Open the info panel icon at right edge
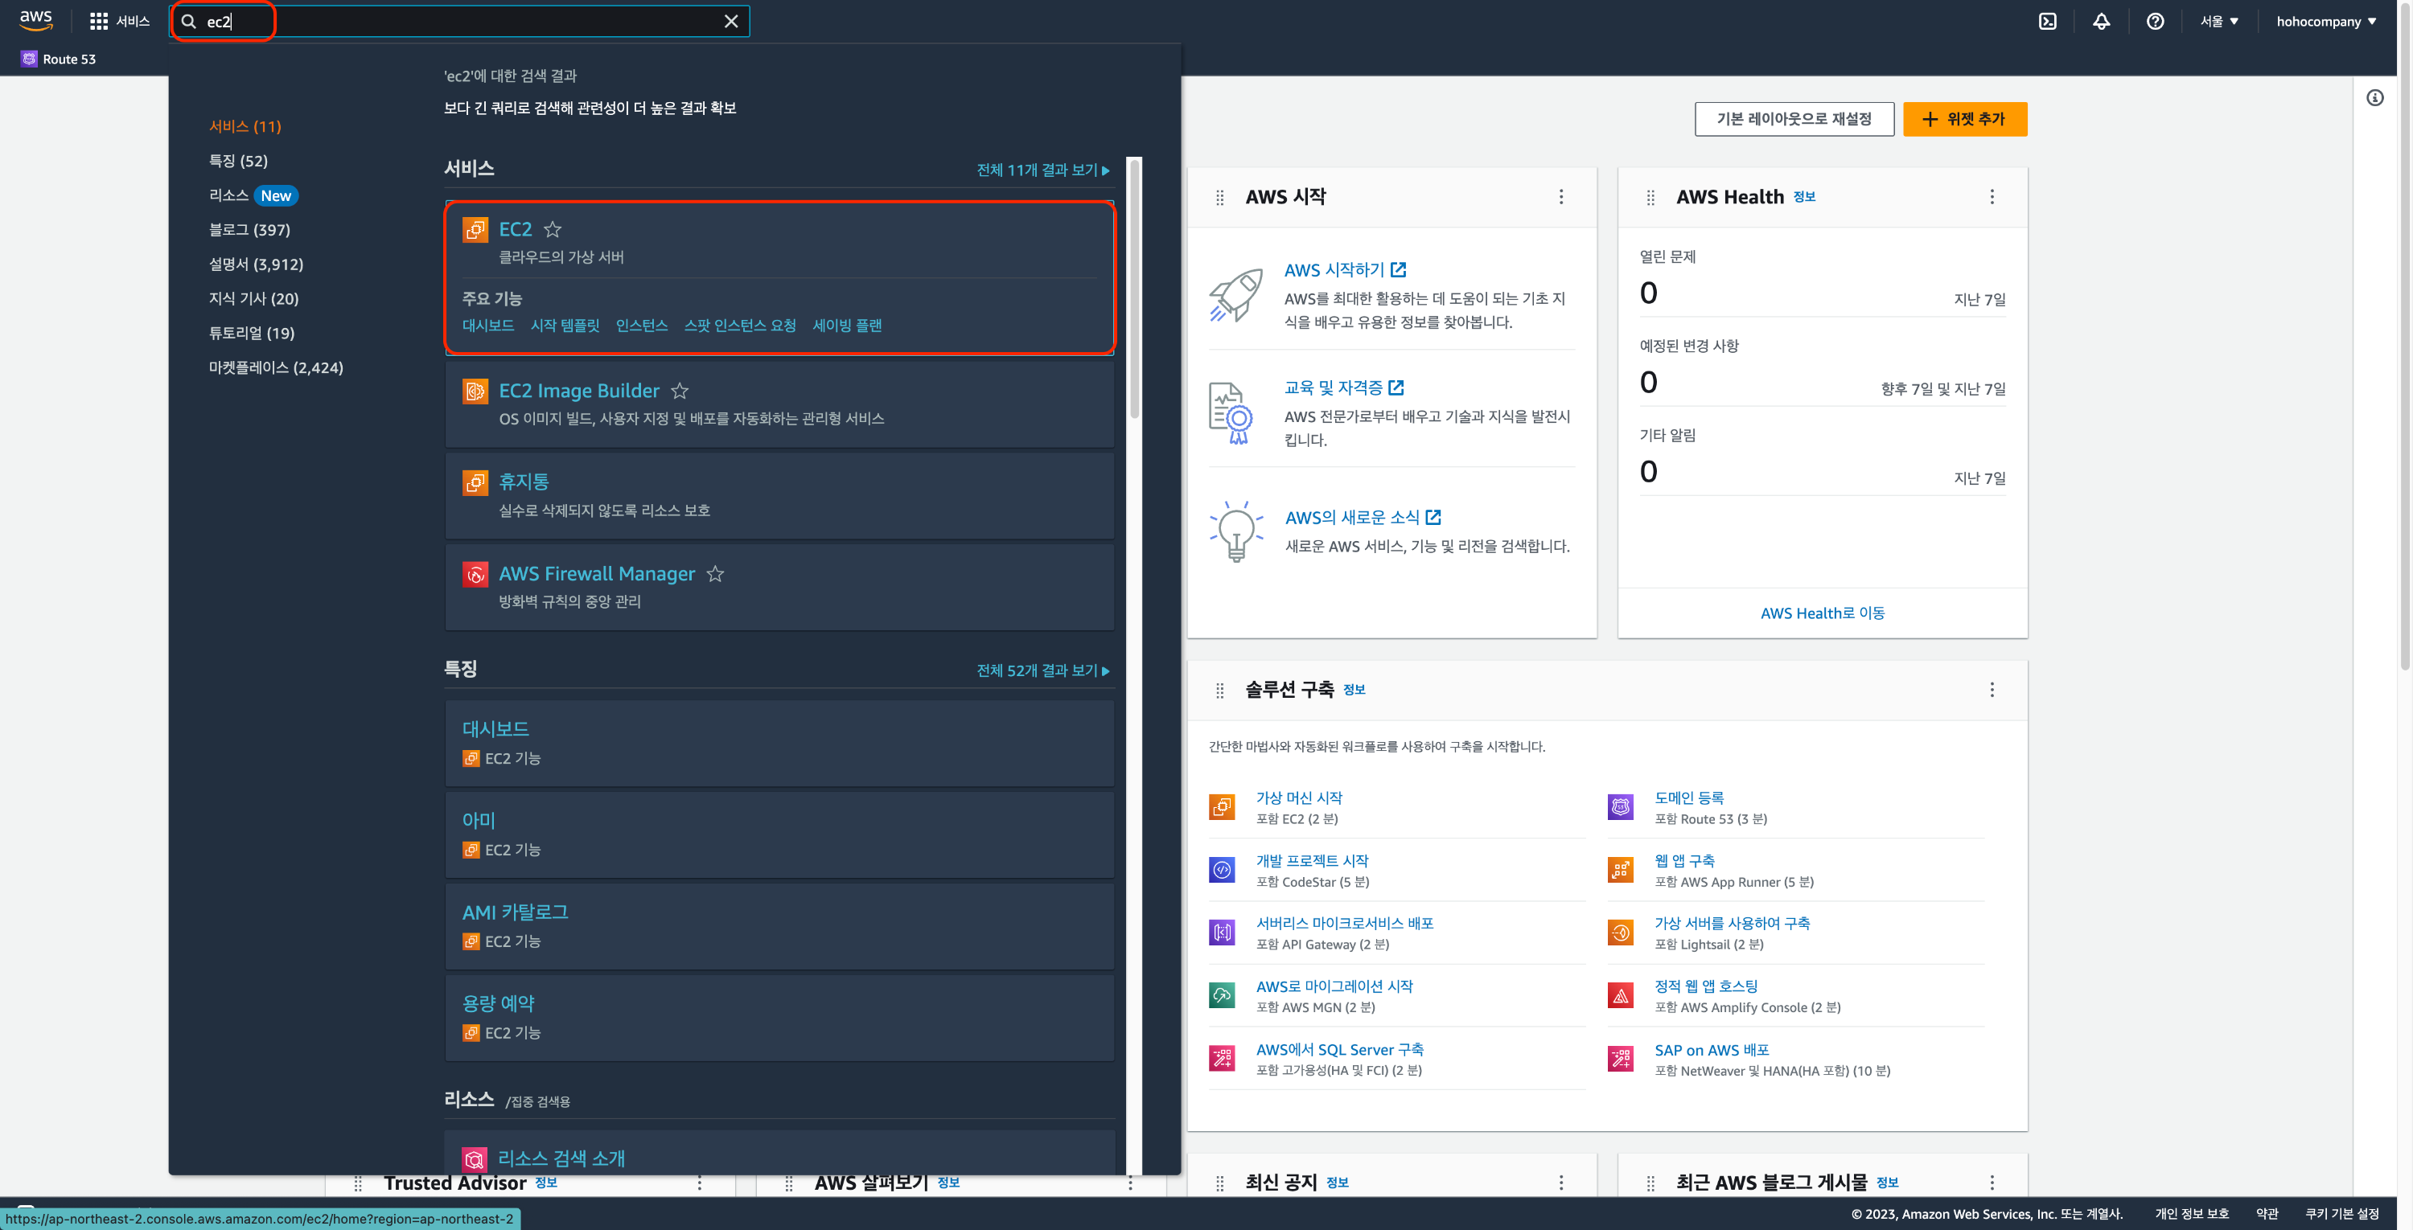Viewport: 2413px width, 1230px height. 2374,97
